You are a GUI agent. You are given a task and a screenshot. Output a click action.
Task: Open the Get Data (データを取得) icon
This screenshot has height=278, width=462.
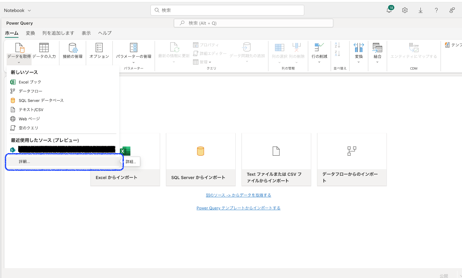coord(20,47)
